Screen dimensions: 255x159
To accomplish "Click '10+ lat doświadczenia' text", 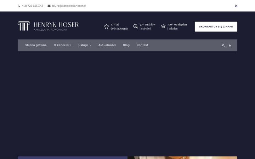I will click(119, 26).
